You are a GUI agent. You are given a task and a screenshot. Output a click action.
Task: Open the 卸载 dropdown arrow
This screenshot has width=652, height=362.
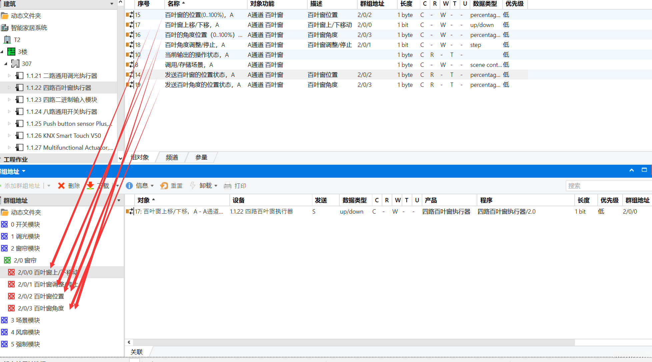(216, 186)
